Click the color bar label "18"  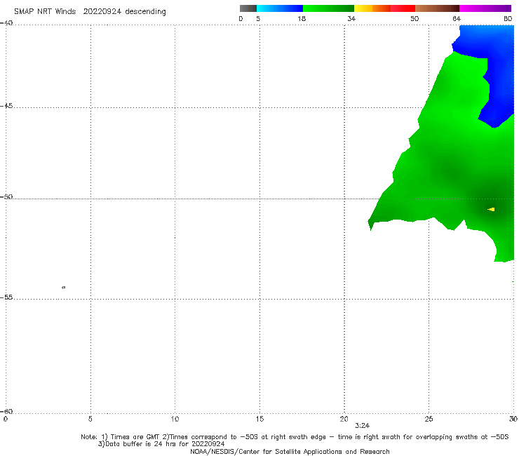coord(302,18)
